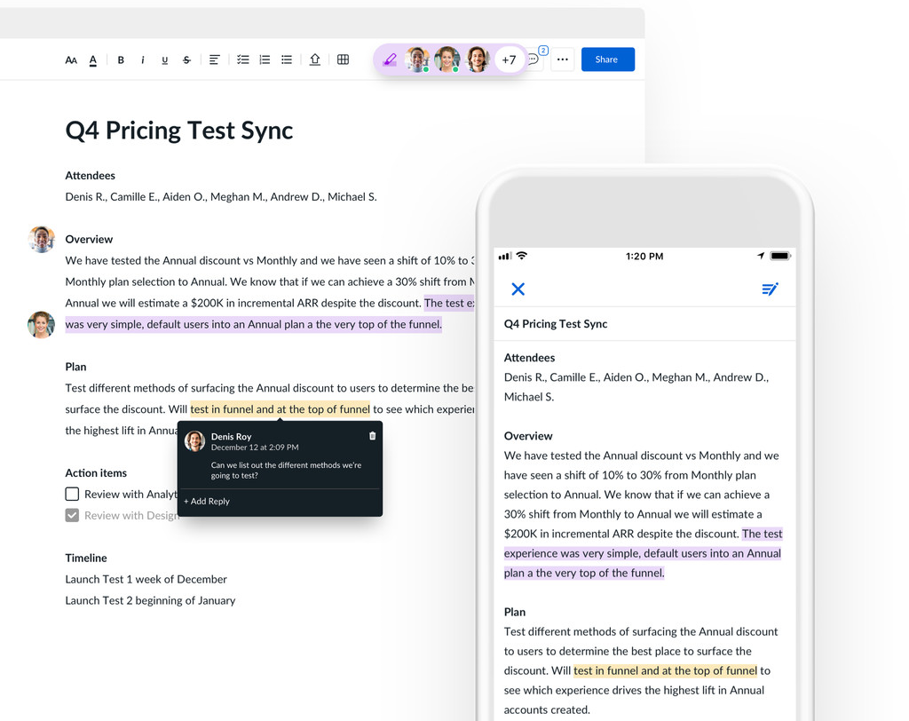Image resolution: width=909 pixels, height=721 pixels.
Task: Click the Action items heading
Action: pyautogui.click(x=96, y=472)
